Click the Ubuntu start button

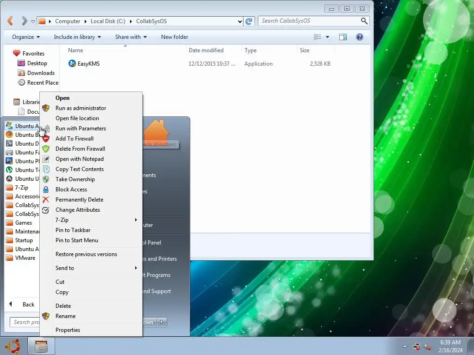[x=12, y=346]
